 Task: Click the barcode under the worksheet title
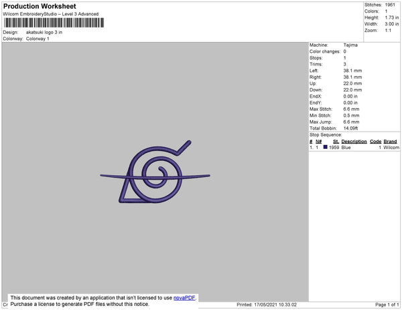tap(54, 23)
